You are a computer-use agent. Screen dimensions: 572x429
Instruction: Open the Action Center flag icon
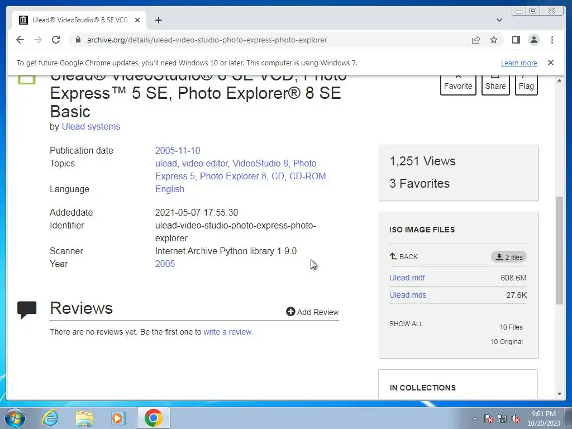click(489, 418)
